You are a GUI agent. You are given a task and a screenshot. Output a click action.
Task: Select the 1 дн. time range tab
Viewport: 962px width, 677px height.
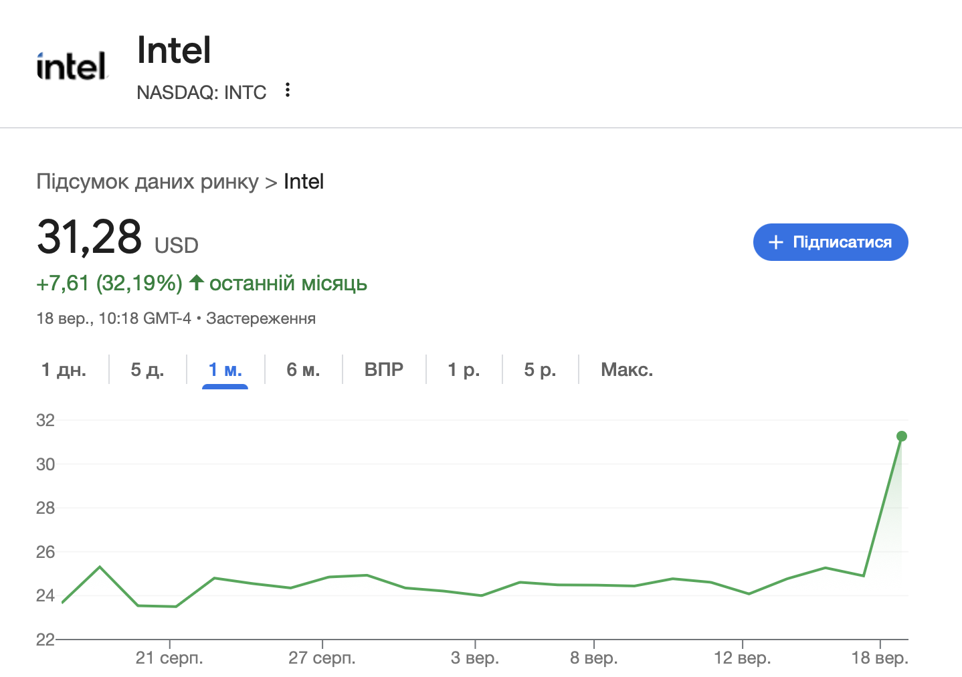click(64, 370)
